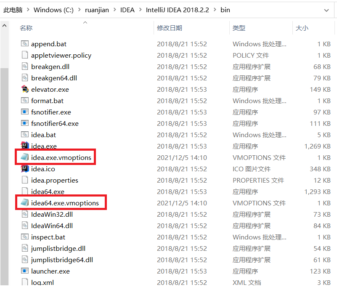Select the idea.exe.vmoptions file name

click(61, 157)
